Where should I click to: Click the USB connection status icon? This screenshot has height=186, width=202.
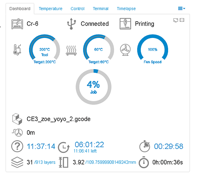point(71,24)
